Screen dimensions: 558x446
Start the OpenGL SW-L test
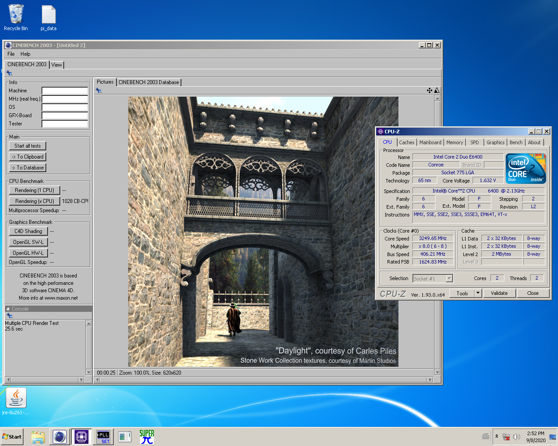(x=28, y=242)
